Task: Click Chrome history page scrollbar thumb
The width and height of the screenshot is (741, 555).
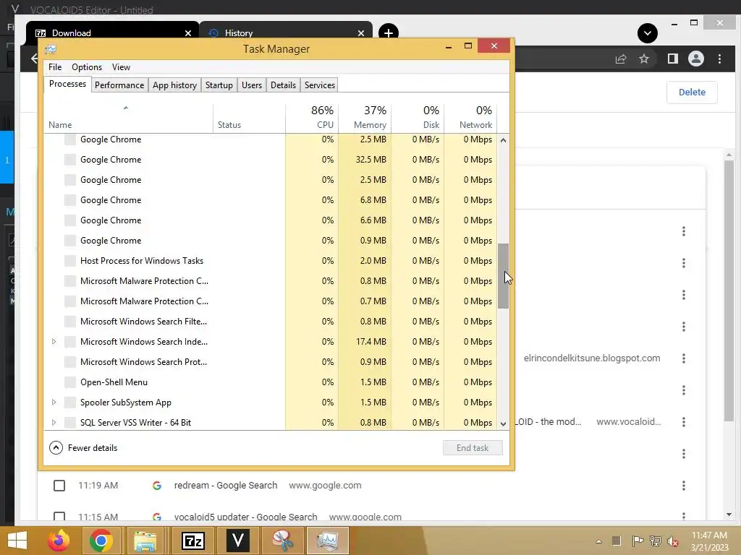Action: (x=729, y=291)
